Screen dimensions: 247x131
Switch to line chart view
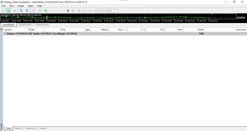pos(14,11)
